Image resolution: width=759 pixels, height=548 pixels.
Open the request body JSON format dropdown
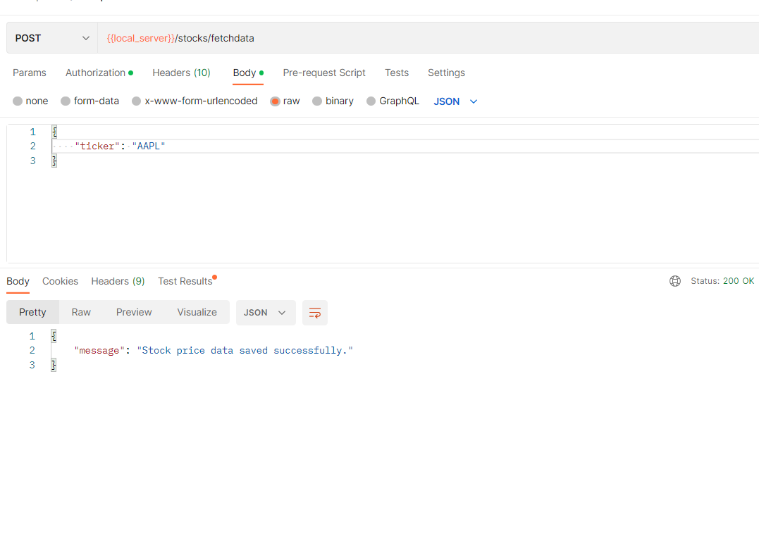(x=455, y=101)
